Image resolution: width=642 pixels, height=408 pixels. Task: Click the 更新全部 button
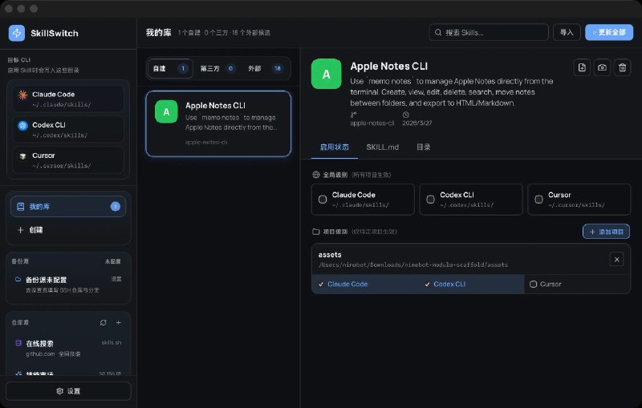pos(609,32)
